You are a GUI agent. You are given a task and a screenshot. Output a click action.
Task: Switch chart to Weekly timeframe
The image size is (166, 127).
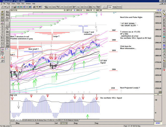click(114, 7)
